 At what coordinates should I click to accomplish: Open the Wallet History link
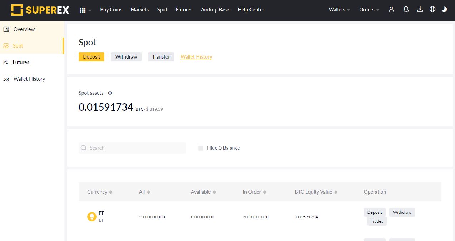tap(196, 57)
